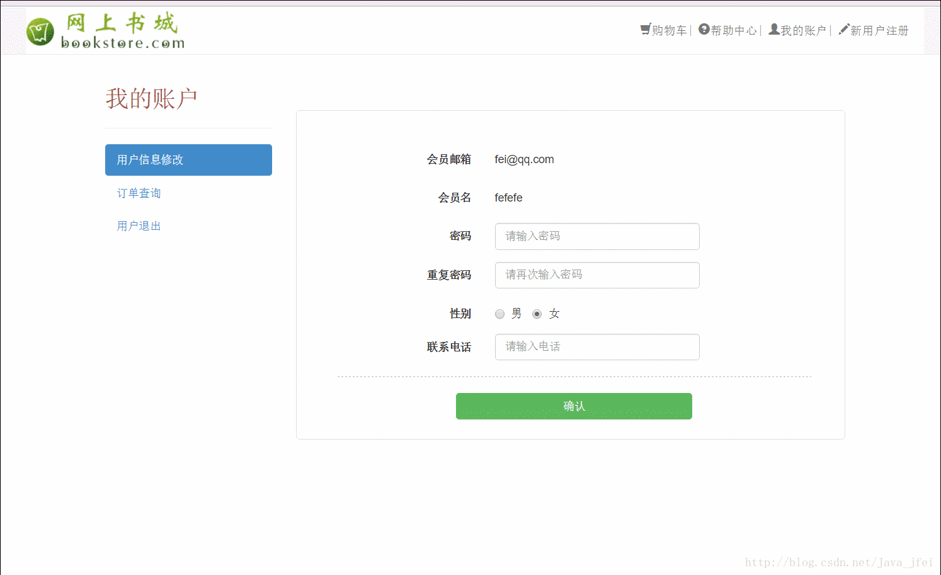Open 新用户注册 link
The width and height of the screenshot is (941, 575).
879,30
